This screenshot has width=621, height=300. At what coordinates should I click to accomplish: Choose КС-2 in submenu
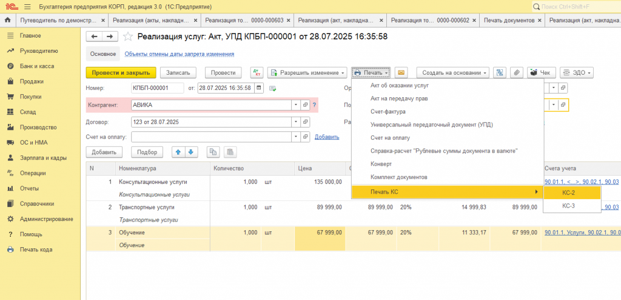pyautogui.click(x=572, y=193)
